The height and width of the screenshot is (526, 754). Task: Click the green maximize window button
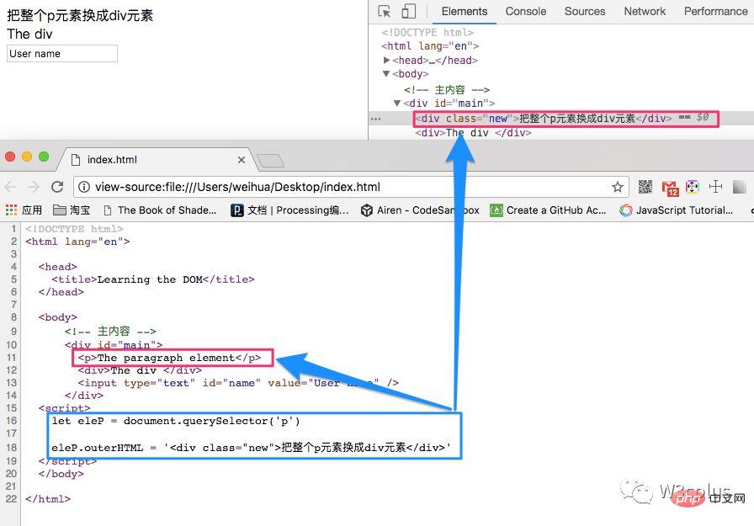click(44, 157)
